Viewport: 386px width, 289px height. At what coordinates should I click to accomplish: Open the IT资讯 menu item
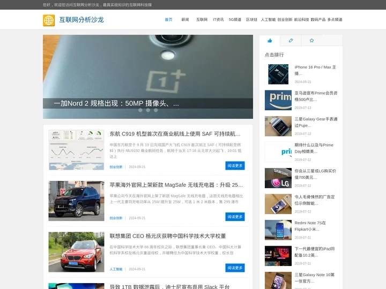point(218,20)
